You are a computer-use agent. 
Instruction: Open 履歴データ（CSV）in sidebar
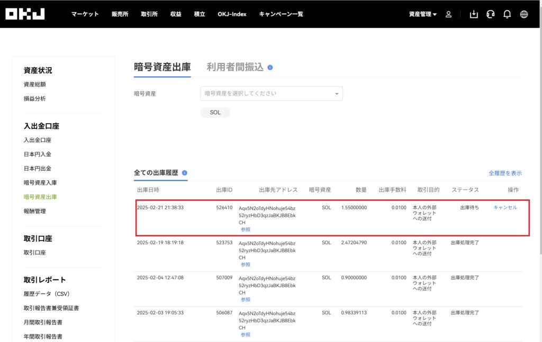click(x=47, y=294)
